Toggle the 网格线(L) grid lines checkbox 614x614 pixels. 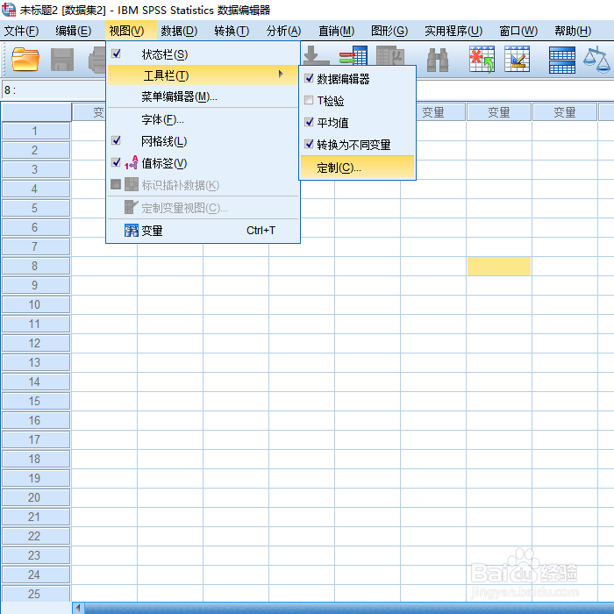[116, 140]
